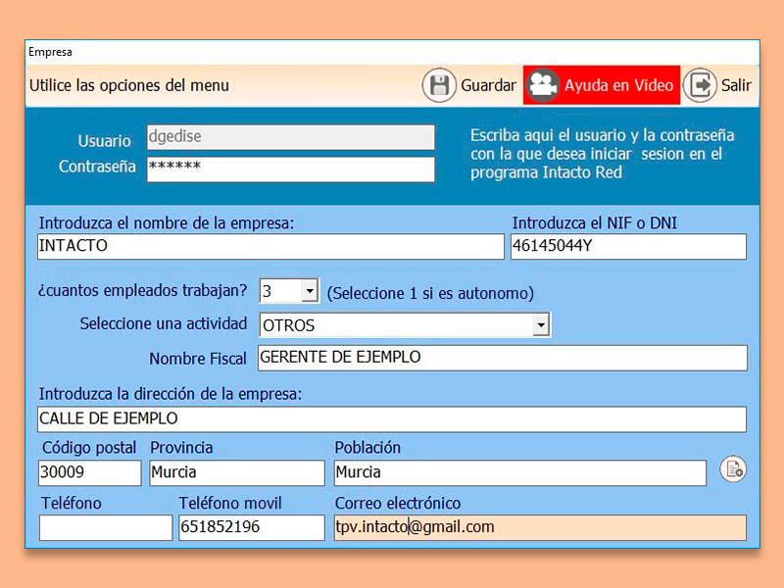Viewport: 784px width, 588px height.
Task: Click the 'Introduzca el NIF o DNI' label
Action: (x=595, y=223)
